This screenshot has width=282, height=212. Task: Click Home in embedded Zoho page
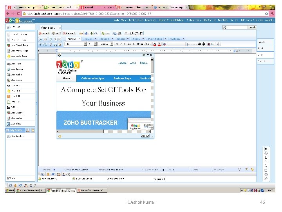coord(66,79)
